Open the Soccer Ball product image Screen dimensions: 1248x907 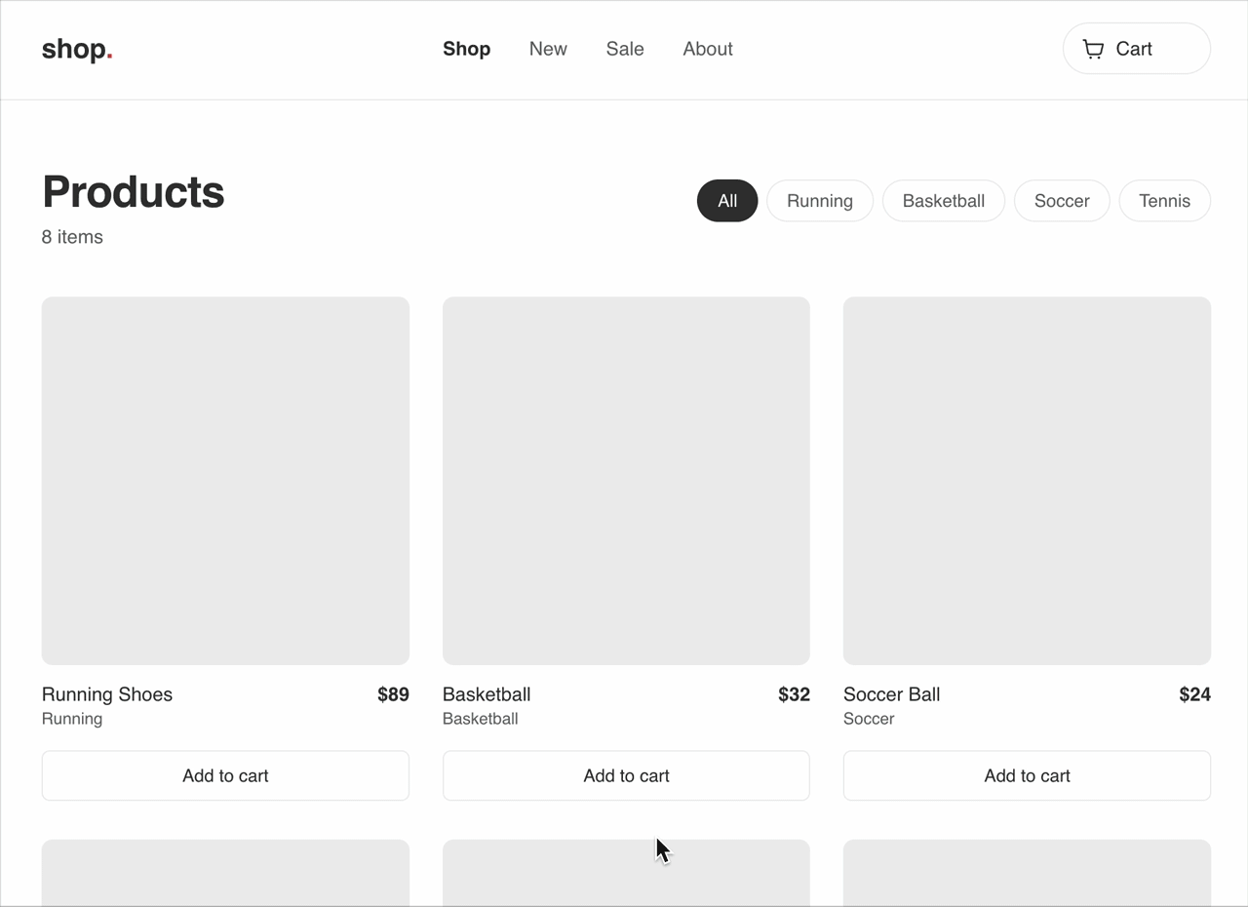(1027, 481)
